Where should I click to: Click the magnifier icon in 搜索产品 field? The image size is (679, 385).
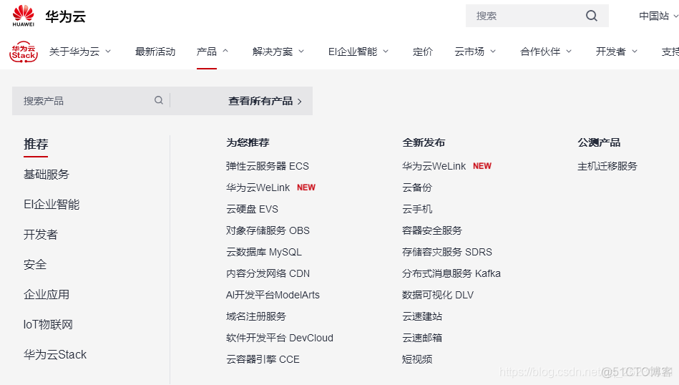(x=159, y=100)
